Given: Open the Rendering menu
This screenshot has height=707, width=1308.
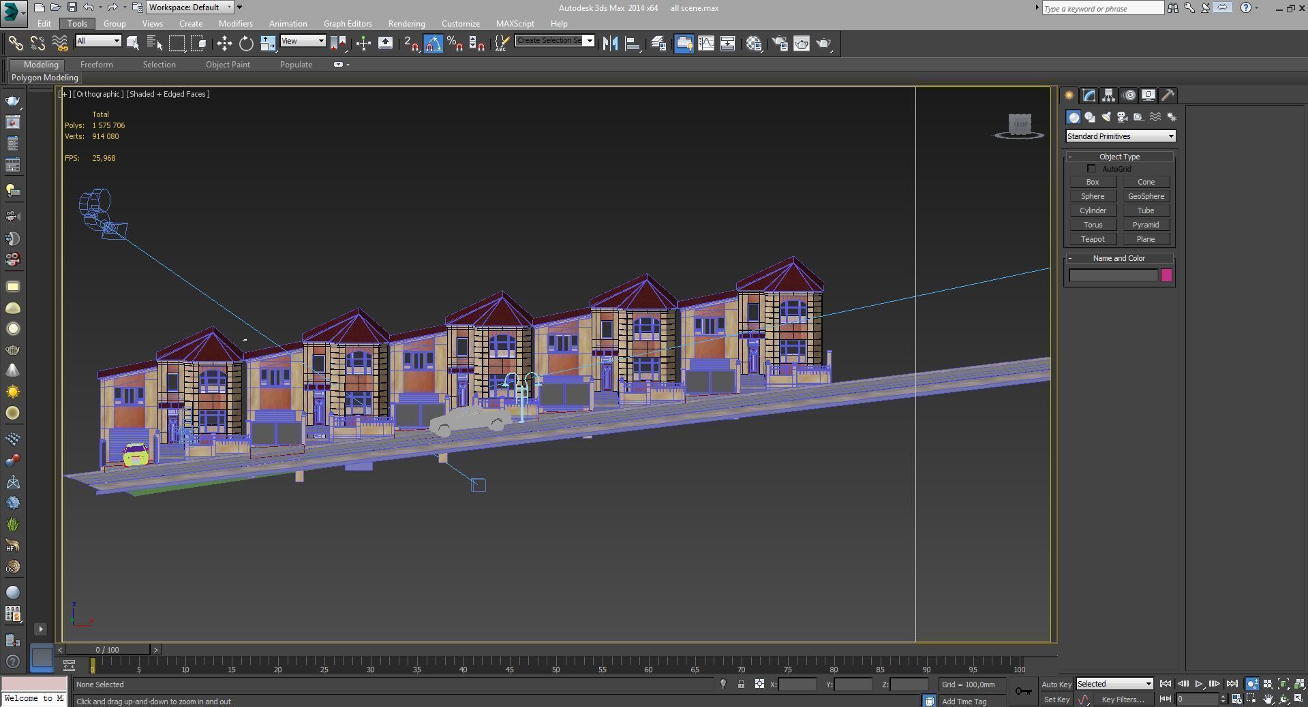Looking at the screenshot, I should point(406,23).
